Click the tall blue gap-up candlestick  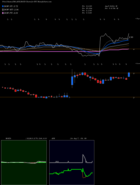point(72,81)
